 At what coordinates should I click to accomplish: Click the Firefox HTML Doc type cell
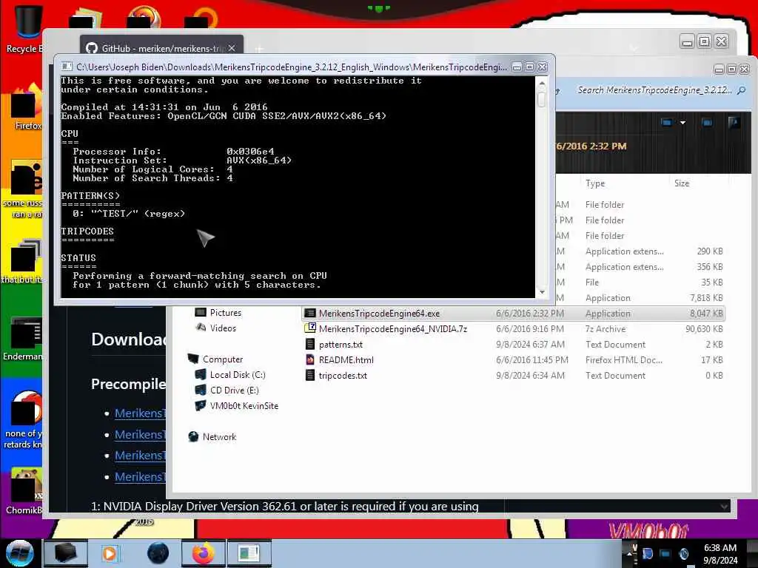(x=623, y=360)
